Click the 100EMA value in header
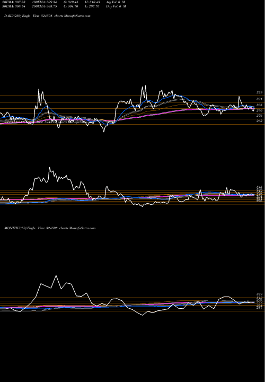 pyautogui.click(x=45, y=2)
